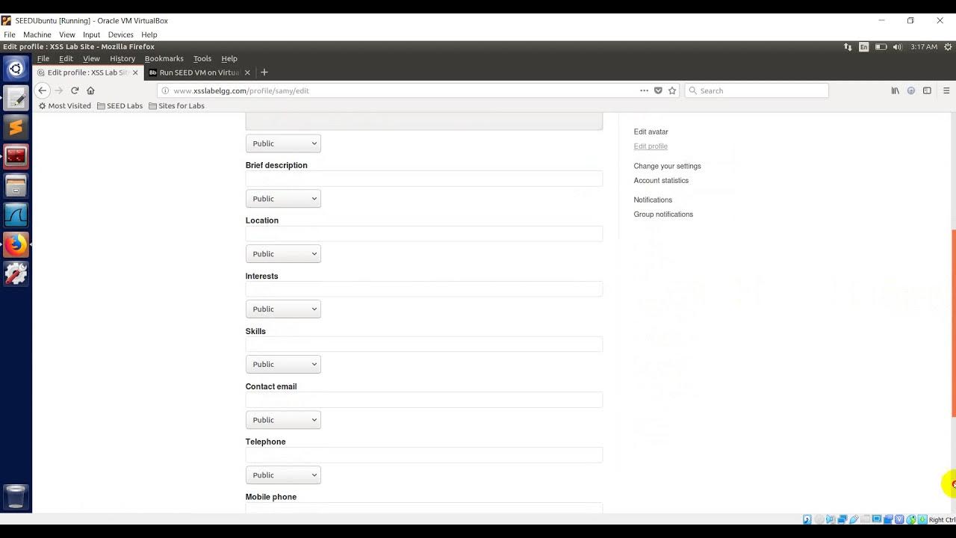Toggle Firefox sidebars
This screenshot has width=956, height=538.
[x=927, y=90]
